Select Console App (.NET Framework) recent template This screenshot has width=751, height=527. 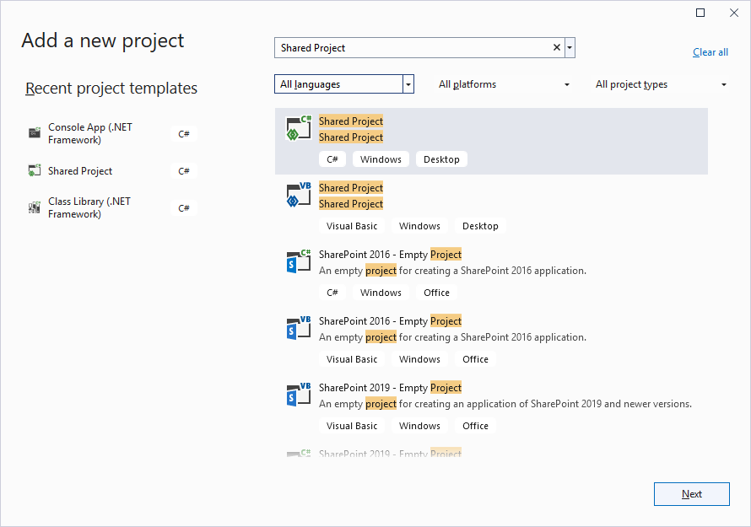click(x=112, y=133)
